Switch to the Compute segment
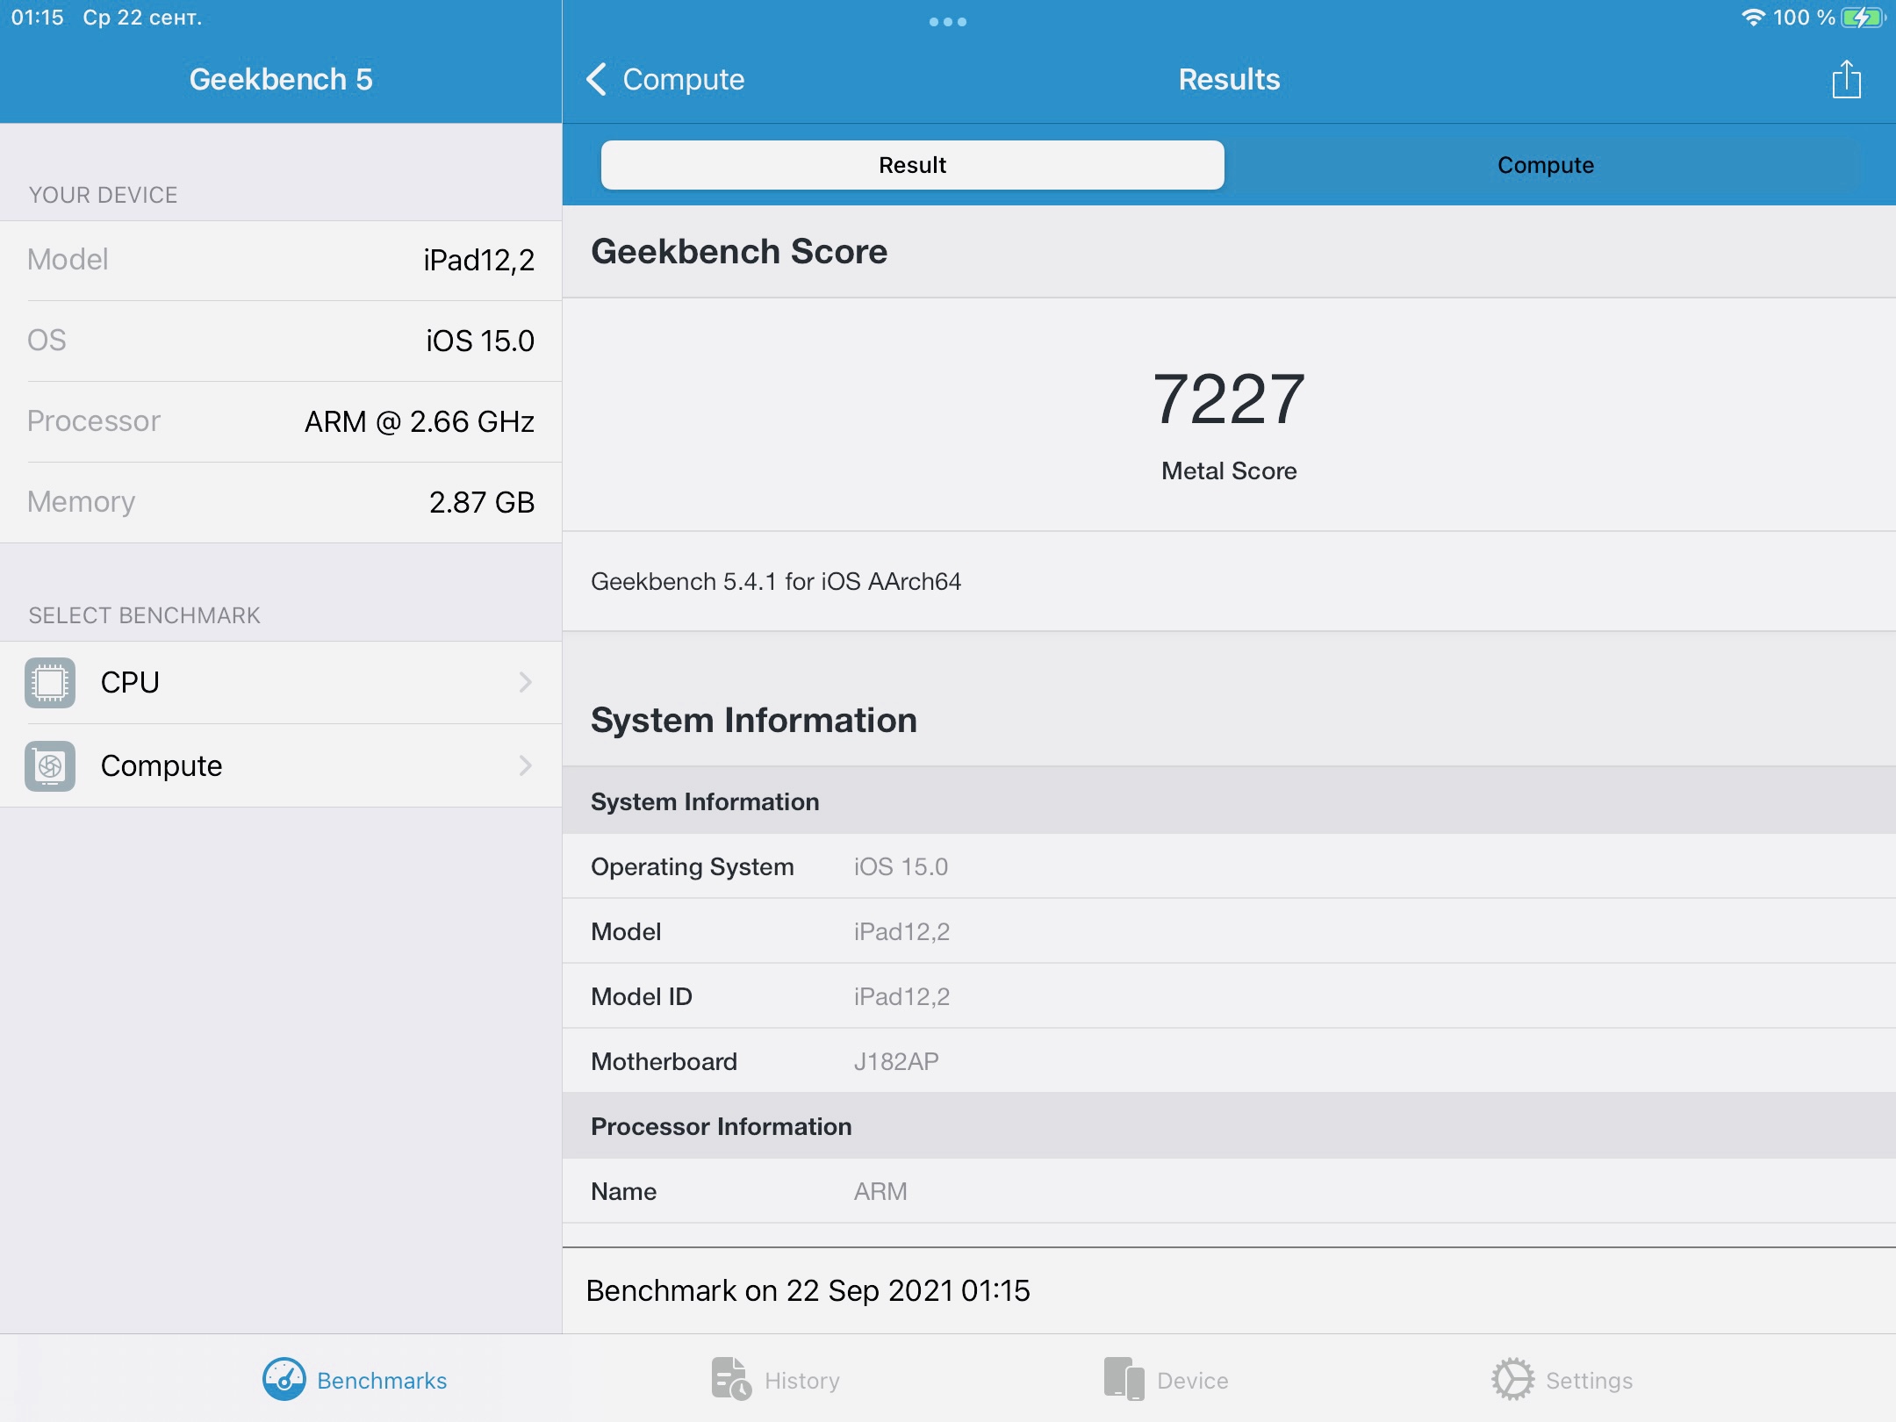Image resolution: width=1896 pixels, height=1422 pixels. 1546,165
